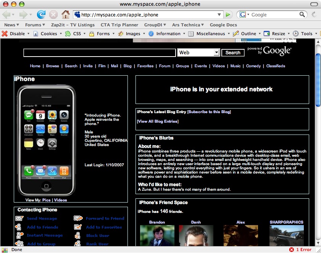The height and width of the screenshot is (253, 321).
Task: Open the Web search scope dropdown
Action: pyautogui.click(x=198, y=52)
